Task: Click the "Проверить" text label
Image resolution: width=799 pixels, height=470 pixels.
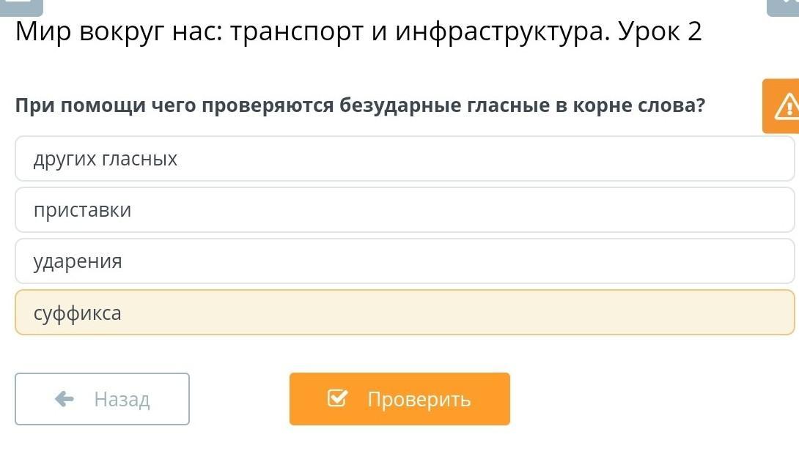Action: click(419, 399)
